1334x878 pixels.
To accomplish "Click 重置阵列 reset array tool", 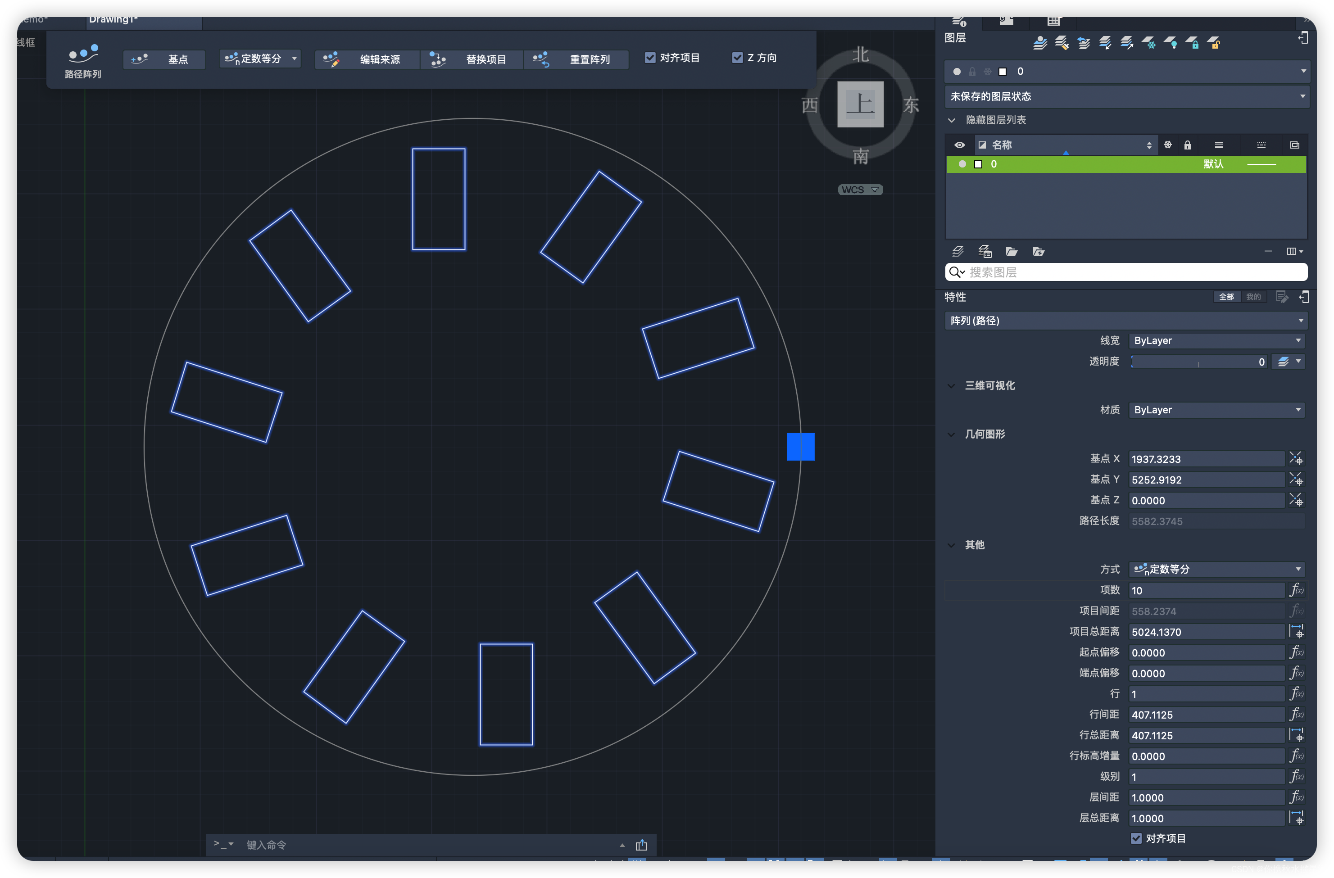I will click(575, 59).
